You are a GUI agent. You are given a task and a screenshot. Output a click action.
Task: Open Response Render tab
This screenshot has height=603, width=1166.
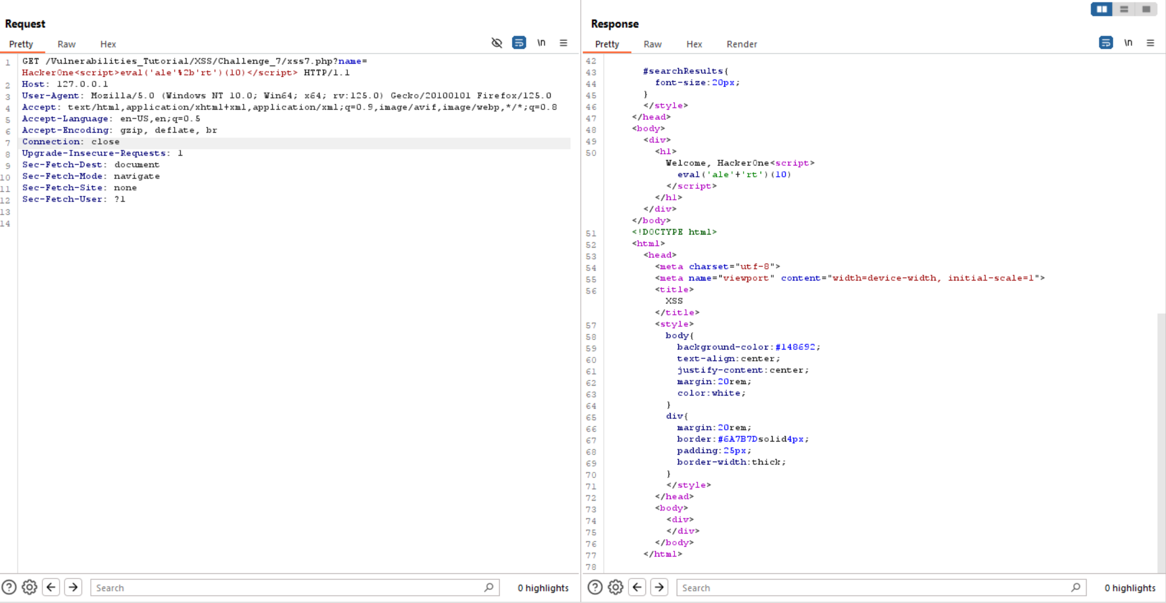tap(742, 44)
